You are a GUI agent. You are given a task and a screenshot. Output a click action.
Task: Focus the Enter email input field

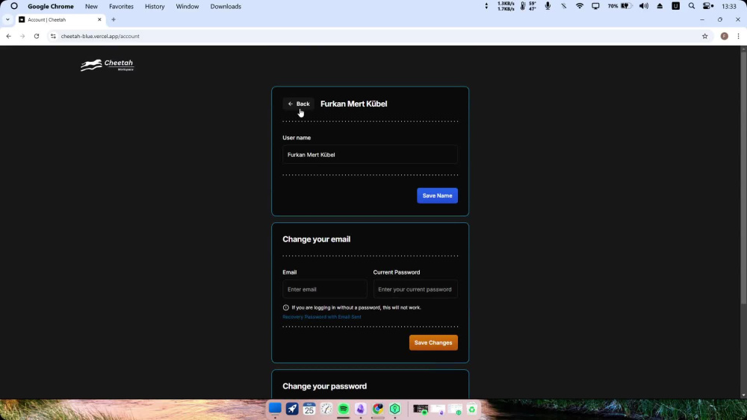click(x=324, y=289)
